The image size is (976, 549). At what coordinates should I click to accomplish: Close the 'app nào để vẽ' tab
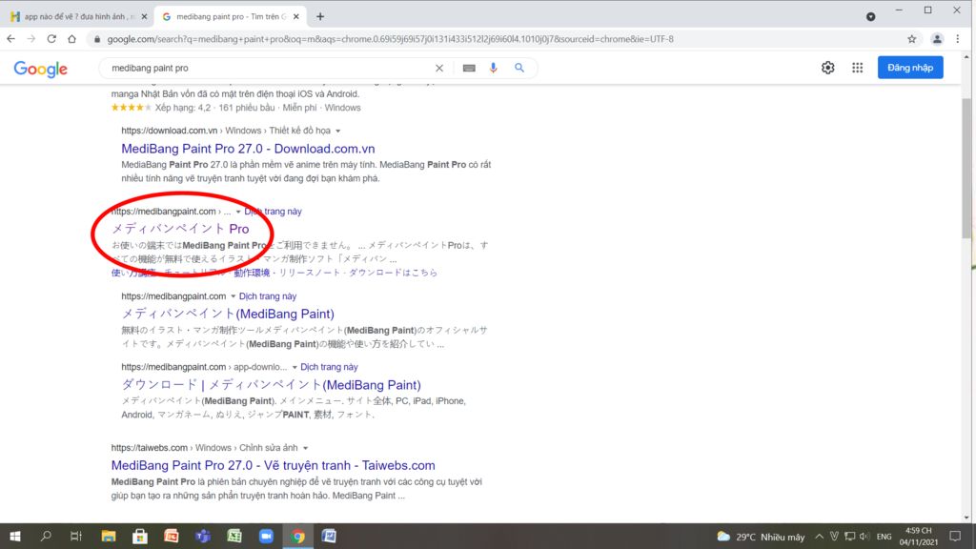pyautogui.click(x=145, y=16)
